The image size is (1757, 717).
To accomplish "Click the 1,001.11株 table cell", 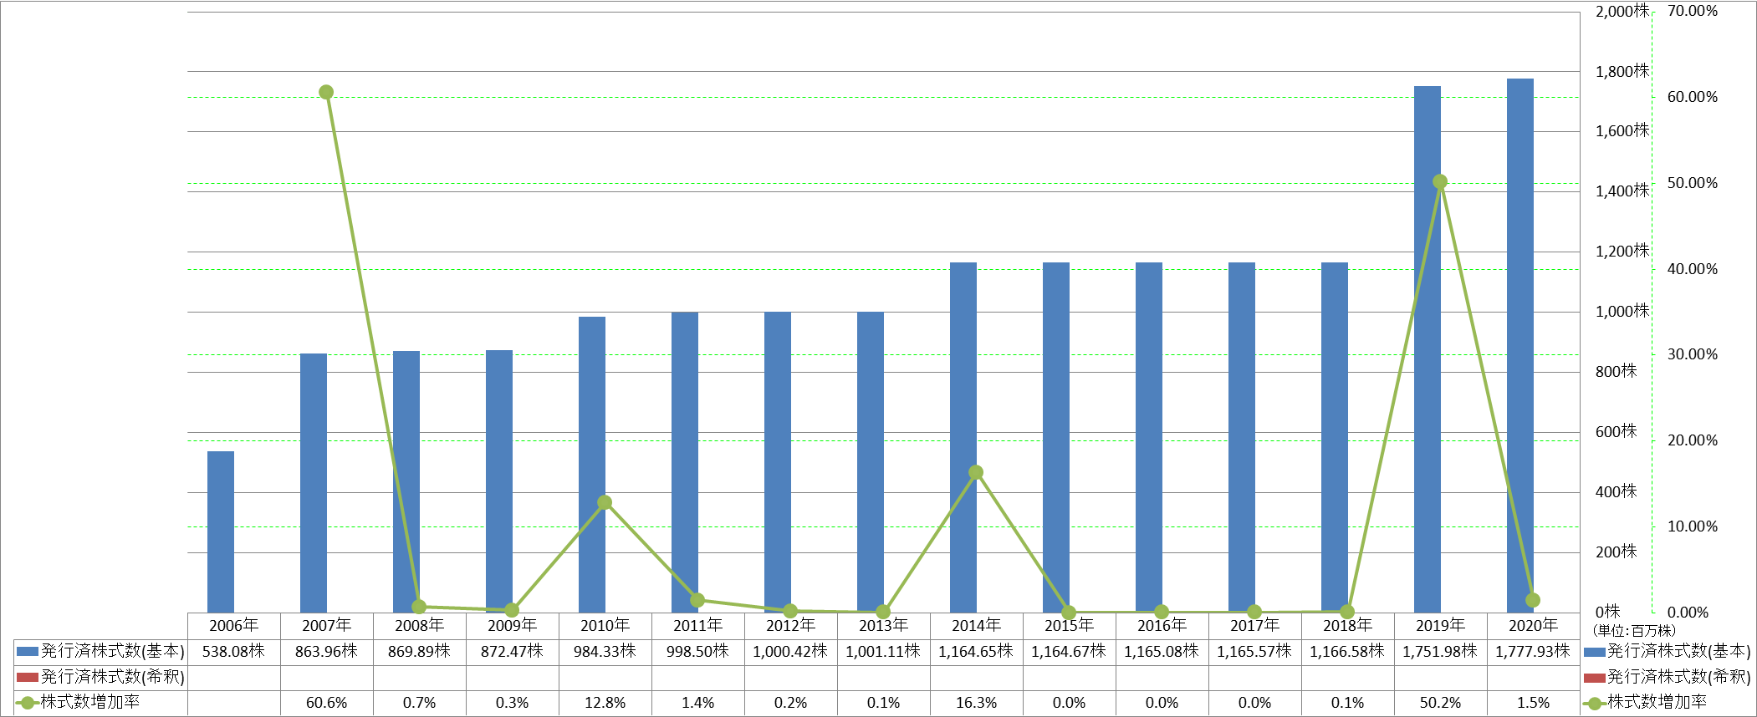I will [x=883, y=651].
